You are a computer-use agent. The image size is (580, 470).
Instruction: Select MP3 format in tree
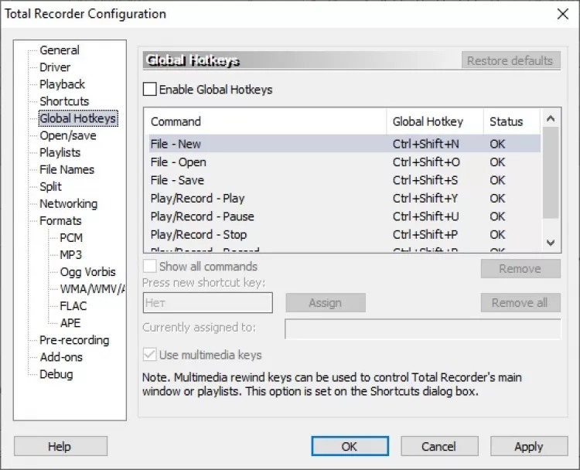pyautogui.click(x=70, y=255)
